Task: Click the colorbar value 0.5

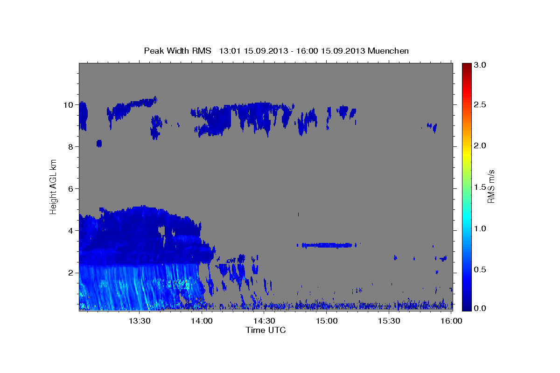Action: (480, 269)
